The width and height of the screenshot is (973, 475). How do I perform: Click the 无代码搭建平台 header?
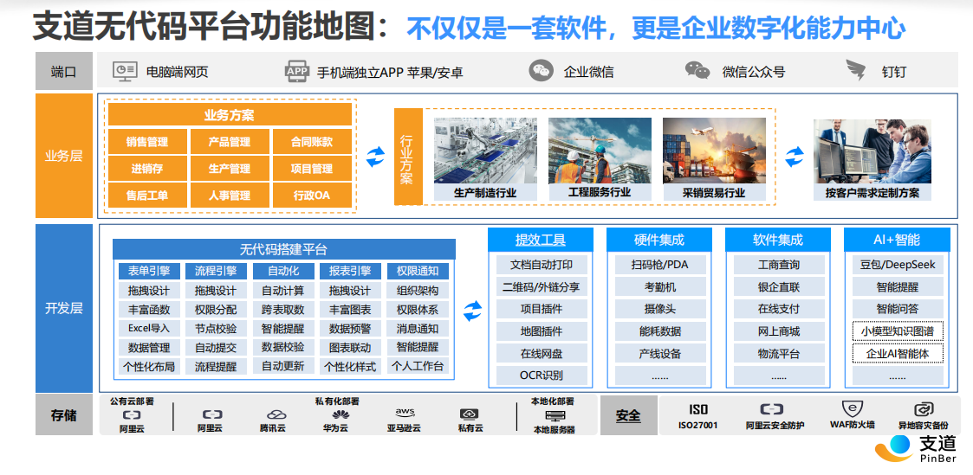pos(283,249)
